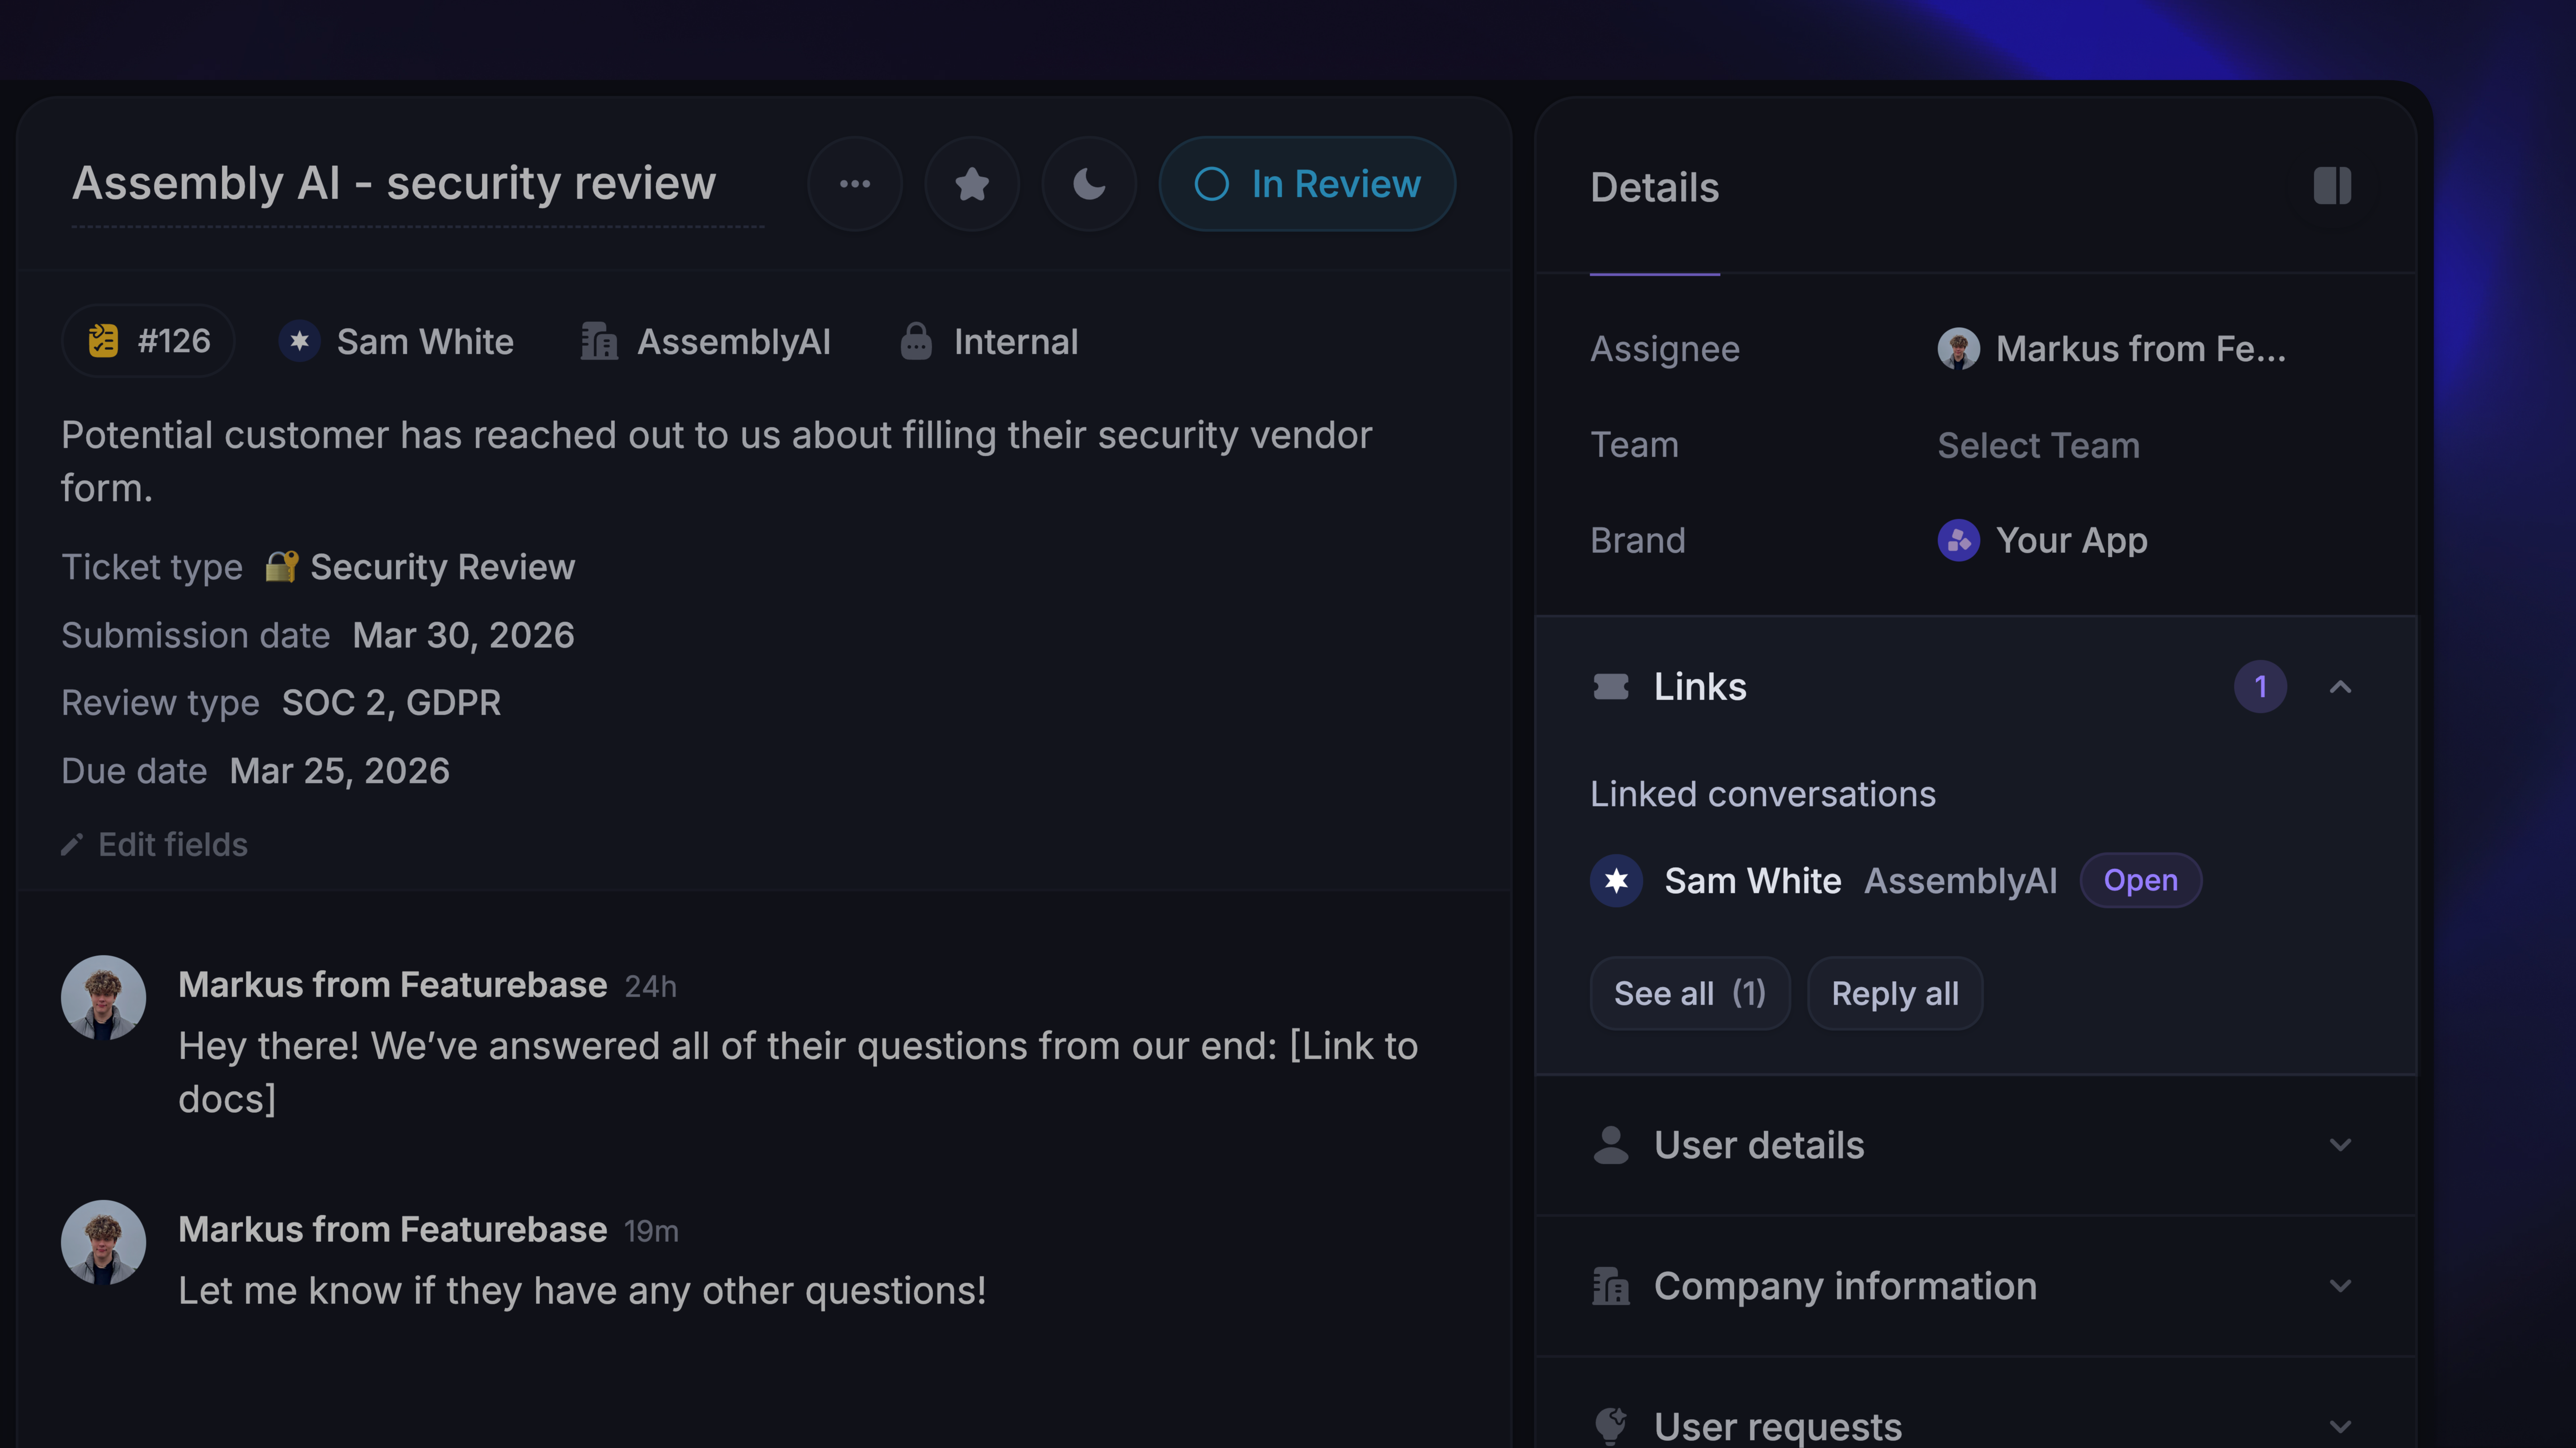Viewport: 2576px width, 1448px height.
Task: Click the Links ticket icon
Action: click(1611, 686)
